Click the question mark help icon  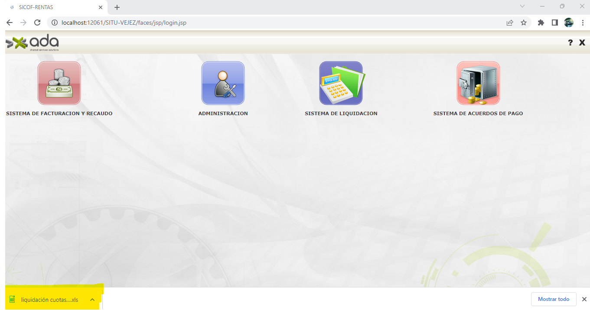pyautogui.click(x=570, y=42)
